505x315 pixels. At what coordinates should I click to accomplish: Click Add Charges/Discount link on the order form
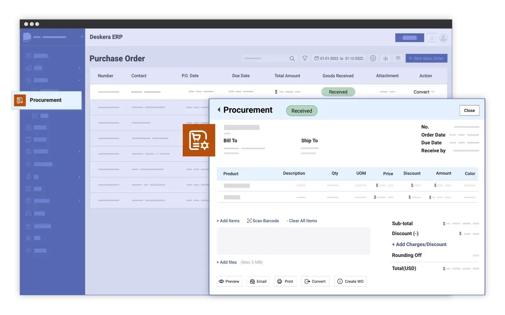click(x=419, y=244)
